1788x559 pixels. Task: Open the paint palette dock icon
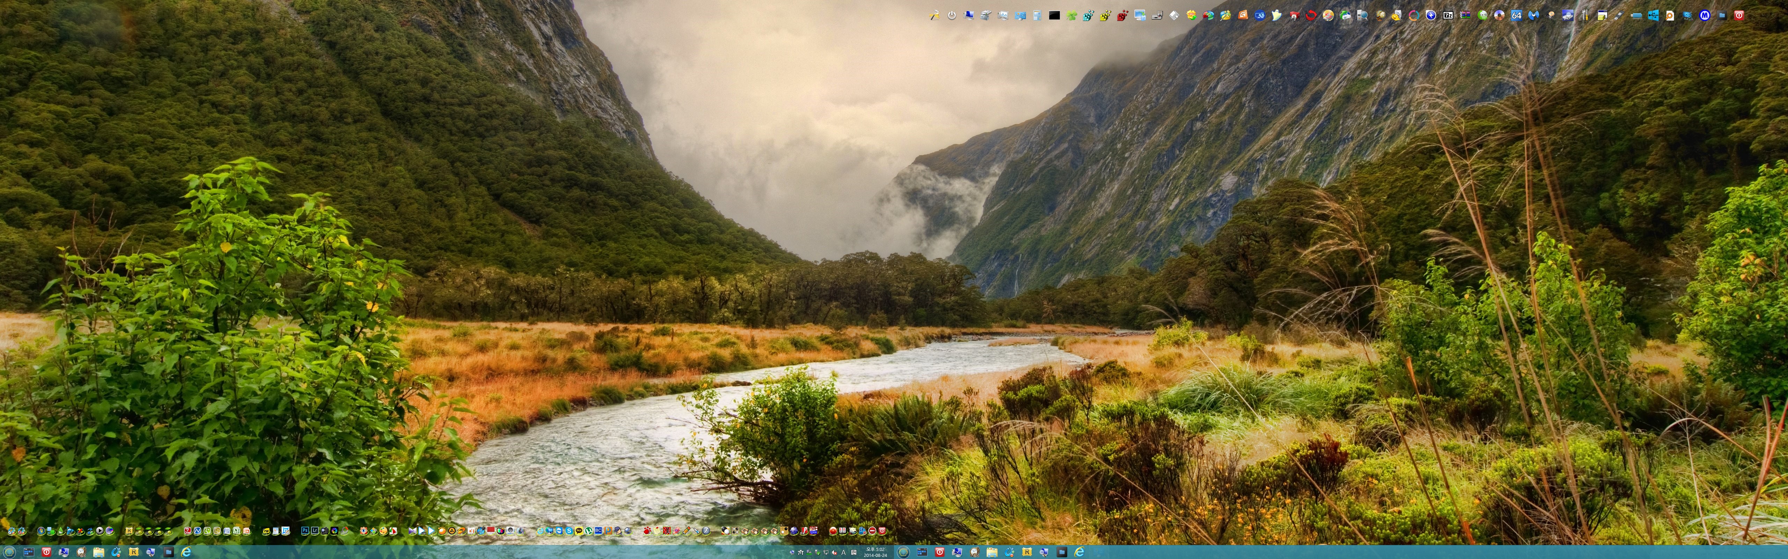click(x=384, y=531)
